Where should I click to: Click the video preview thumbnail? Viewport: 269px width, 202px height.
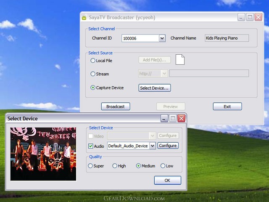coord(43,154)
